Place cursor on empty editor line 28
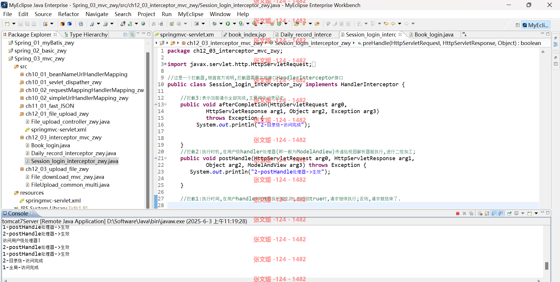 (x=353, y=205)
